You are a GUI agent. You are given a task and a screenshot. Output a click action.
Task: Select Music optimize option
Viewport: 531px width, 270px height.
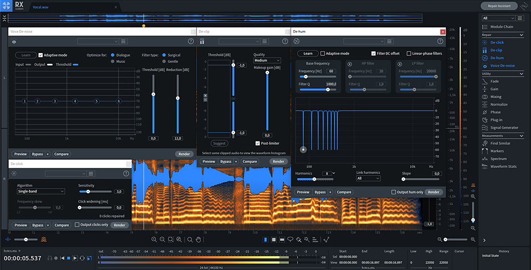112,61
